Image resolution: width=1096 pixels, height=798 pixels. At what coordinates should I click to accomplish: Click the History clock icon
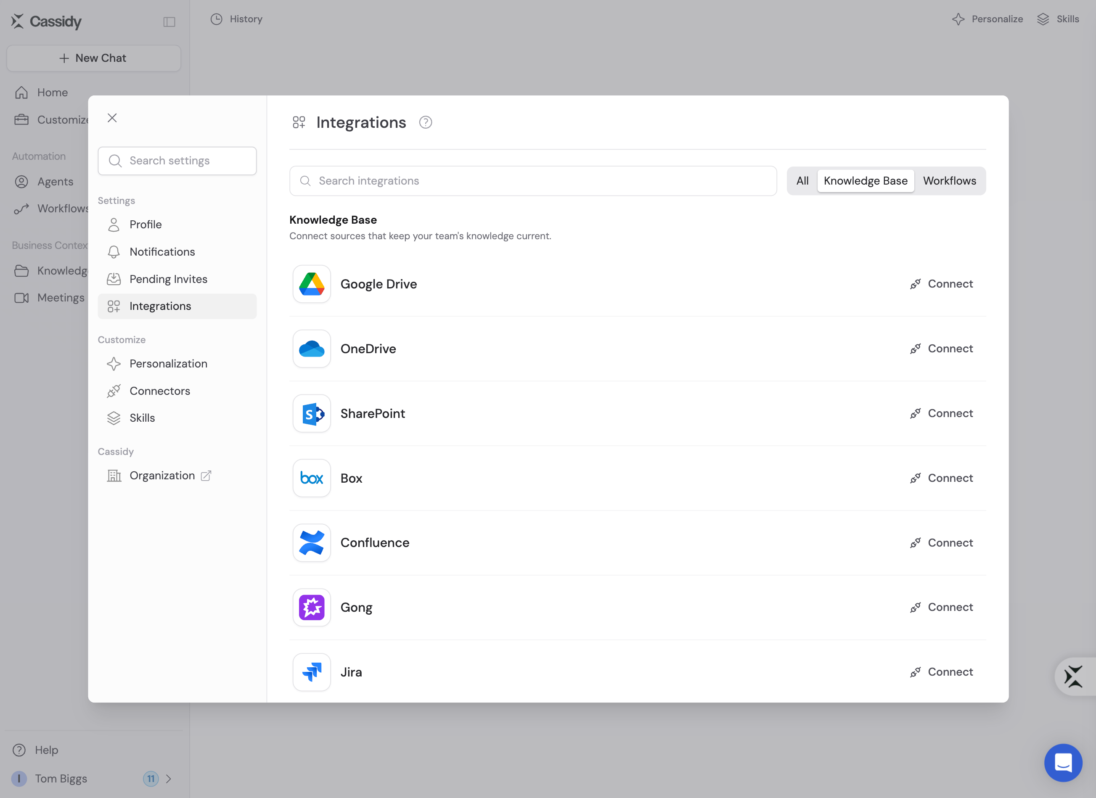(217, 19)
